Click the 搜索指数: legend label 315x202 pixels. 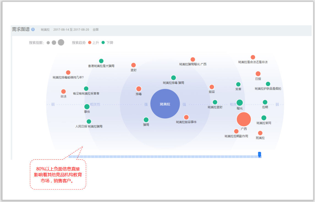click(37, 43)
